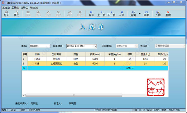Image resolution: width=187 pixels, height=113 pixels.
Task: Click the 单号 input field
Action: (x=40, y=46)
